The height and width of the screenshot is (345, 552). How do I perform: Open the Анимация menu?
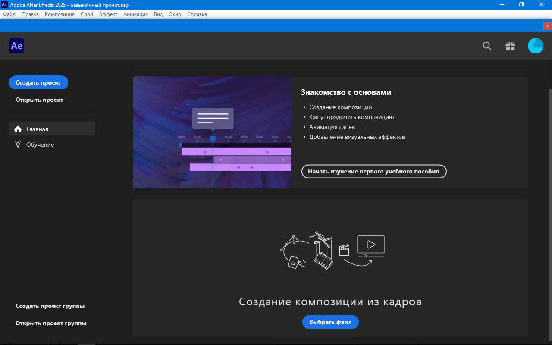[135, 14]
